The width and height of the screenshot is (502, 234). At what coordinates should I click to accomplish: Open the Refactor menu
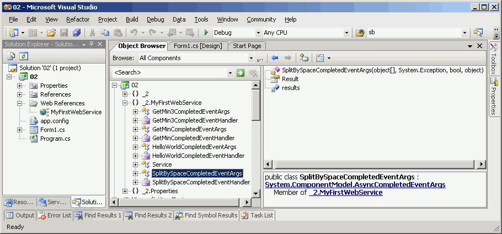(x=78, y=19)
